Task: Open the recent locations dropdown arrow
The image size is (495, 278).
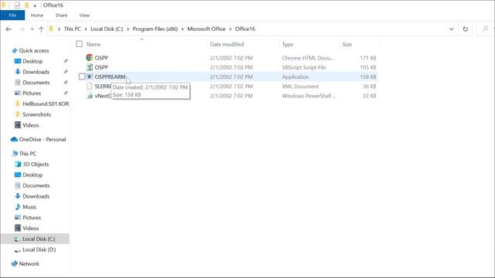Action: (32, 29)
